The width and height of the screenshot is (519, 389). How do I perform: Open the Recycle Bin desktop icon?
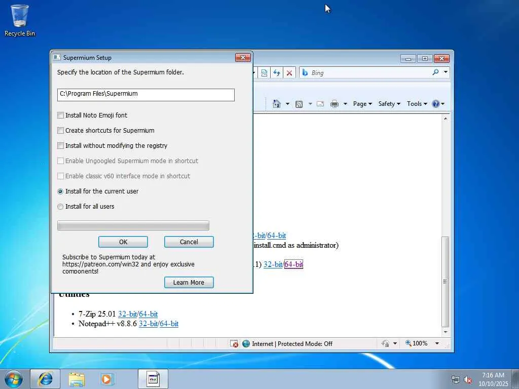[20, 20]
